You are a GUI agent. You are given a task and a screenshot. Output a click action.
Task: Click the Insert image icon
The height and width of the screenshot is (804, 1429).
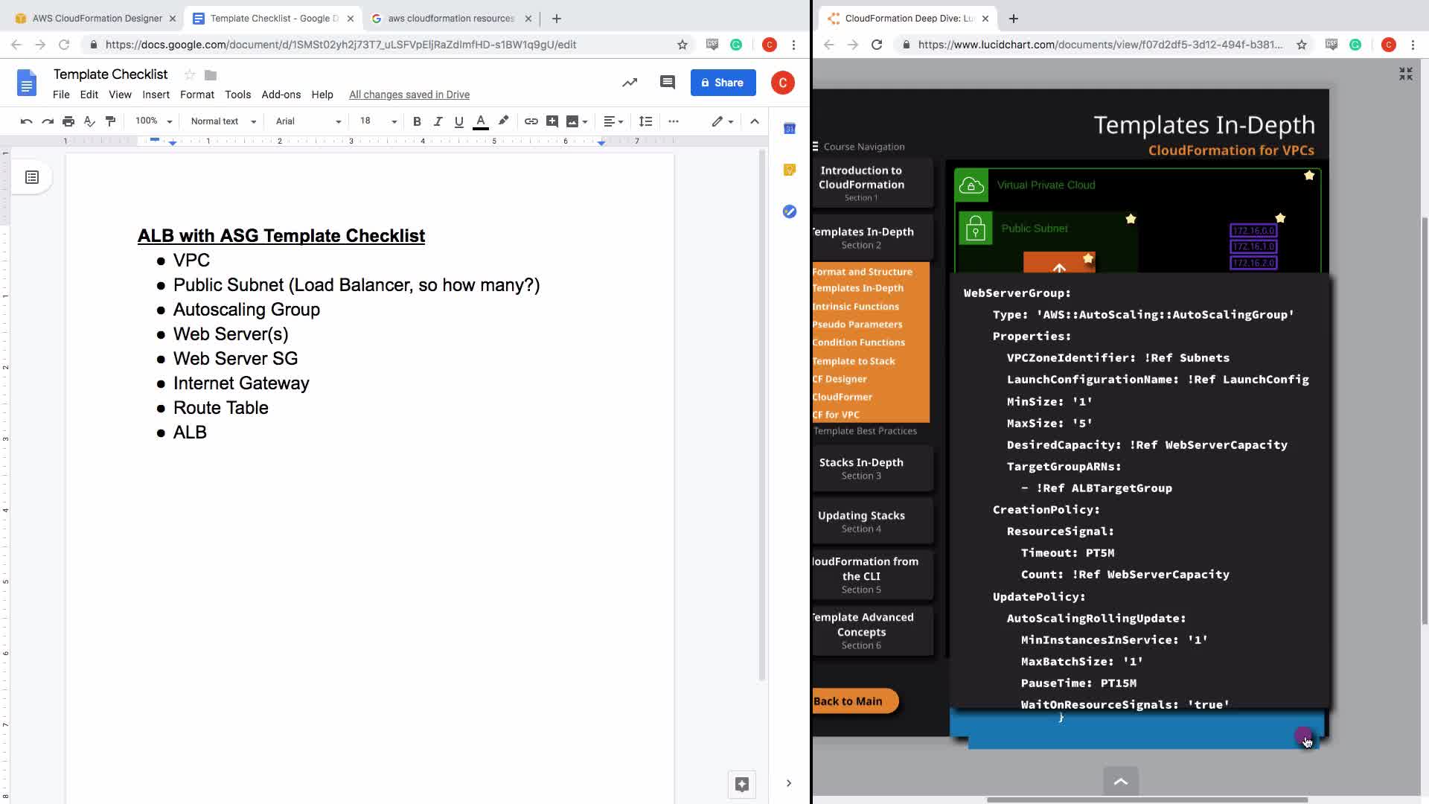(x=572, y=121)
